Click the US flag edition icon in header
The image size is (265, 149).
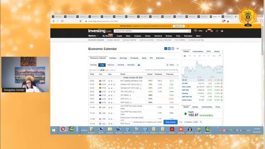pos(222,31)
